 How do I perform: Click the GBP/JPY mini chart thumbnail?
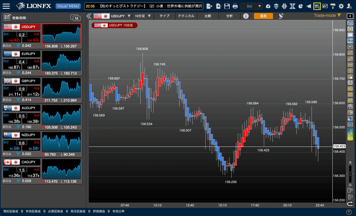[61, 88]
